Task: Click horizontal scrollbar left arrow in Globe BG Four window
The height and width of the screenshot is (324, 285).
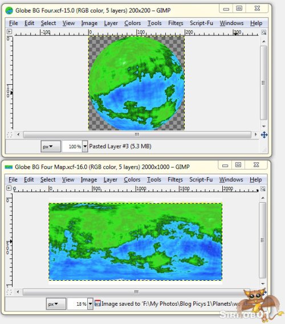Action: 18,134
